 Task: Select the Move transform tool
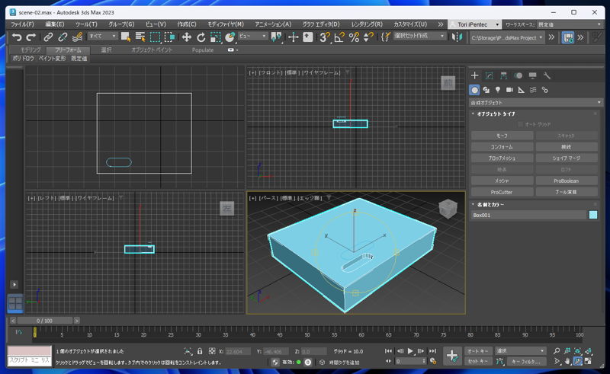[x=186, y=37]
